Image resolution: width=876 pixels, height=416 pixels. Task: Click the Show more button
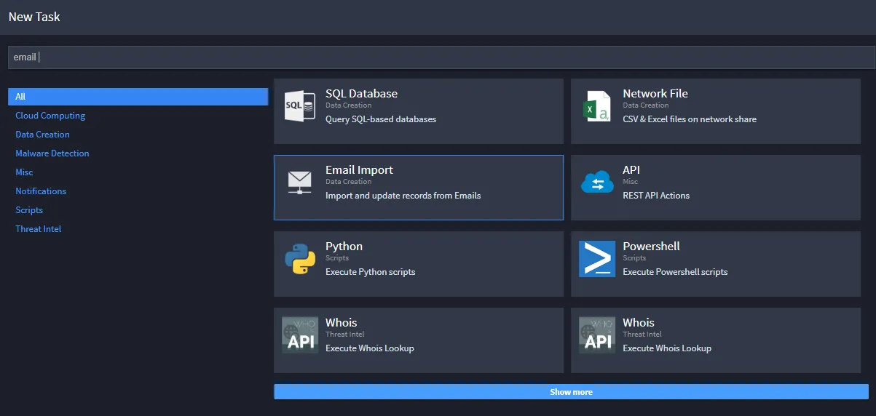(x=571, y=392)
